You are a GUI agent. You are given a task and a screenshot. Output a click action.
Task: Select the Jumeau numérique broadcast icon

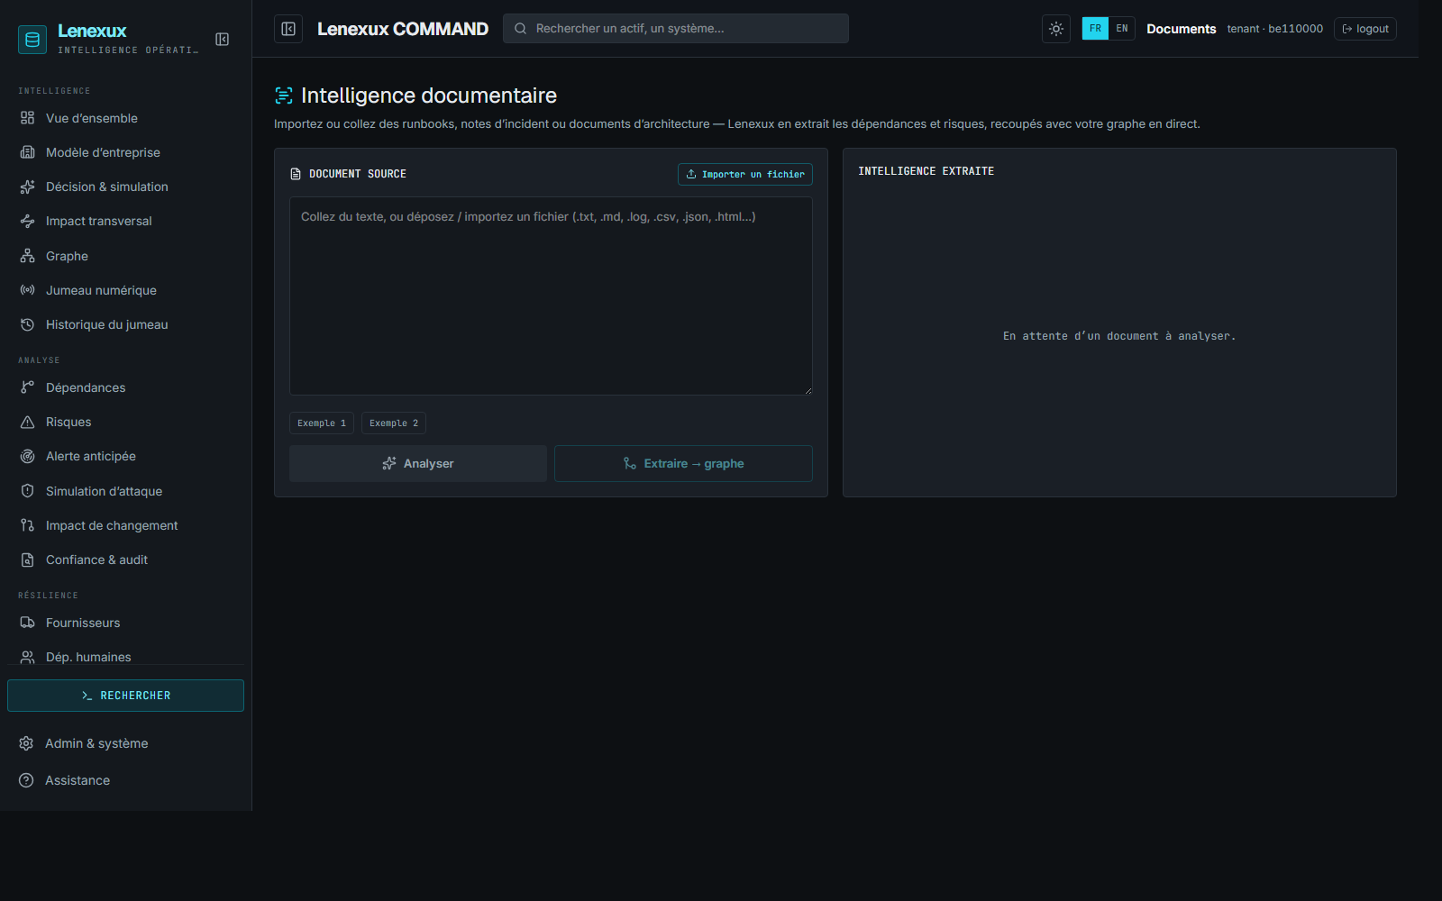coord(28,290)
